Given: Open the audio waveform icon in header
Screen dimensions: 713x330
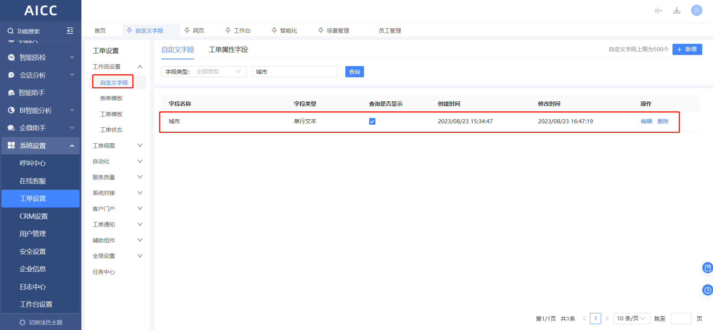Looking at the screenshot, I should coord(659,11).
